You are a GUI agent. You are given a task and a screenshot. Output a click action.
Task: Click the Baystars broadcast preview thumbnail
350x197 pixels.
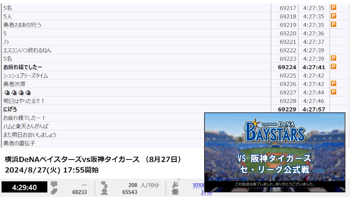coord(275,152)
